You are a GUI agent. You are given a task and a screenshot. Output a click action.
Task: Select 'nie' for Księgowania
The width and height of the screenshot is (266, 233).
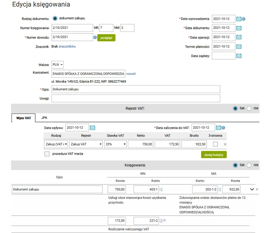coord(249,165)
